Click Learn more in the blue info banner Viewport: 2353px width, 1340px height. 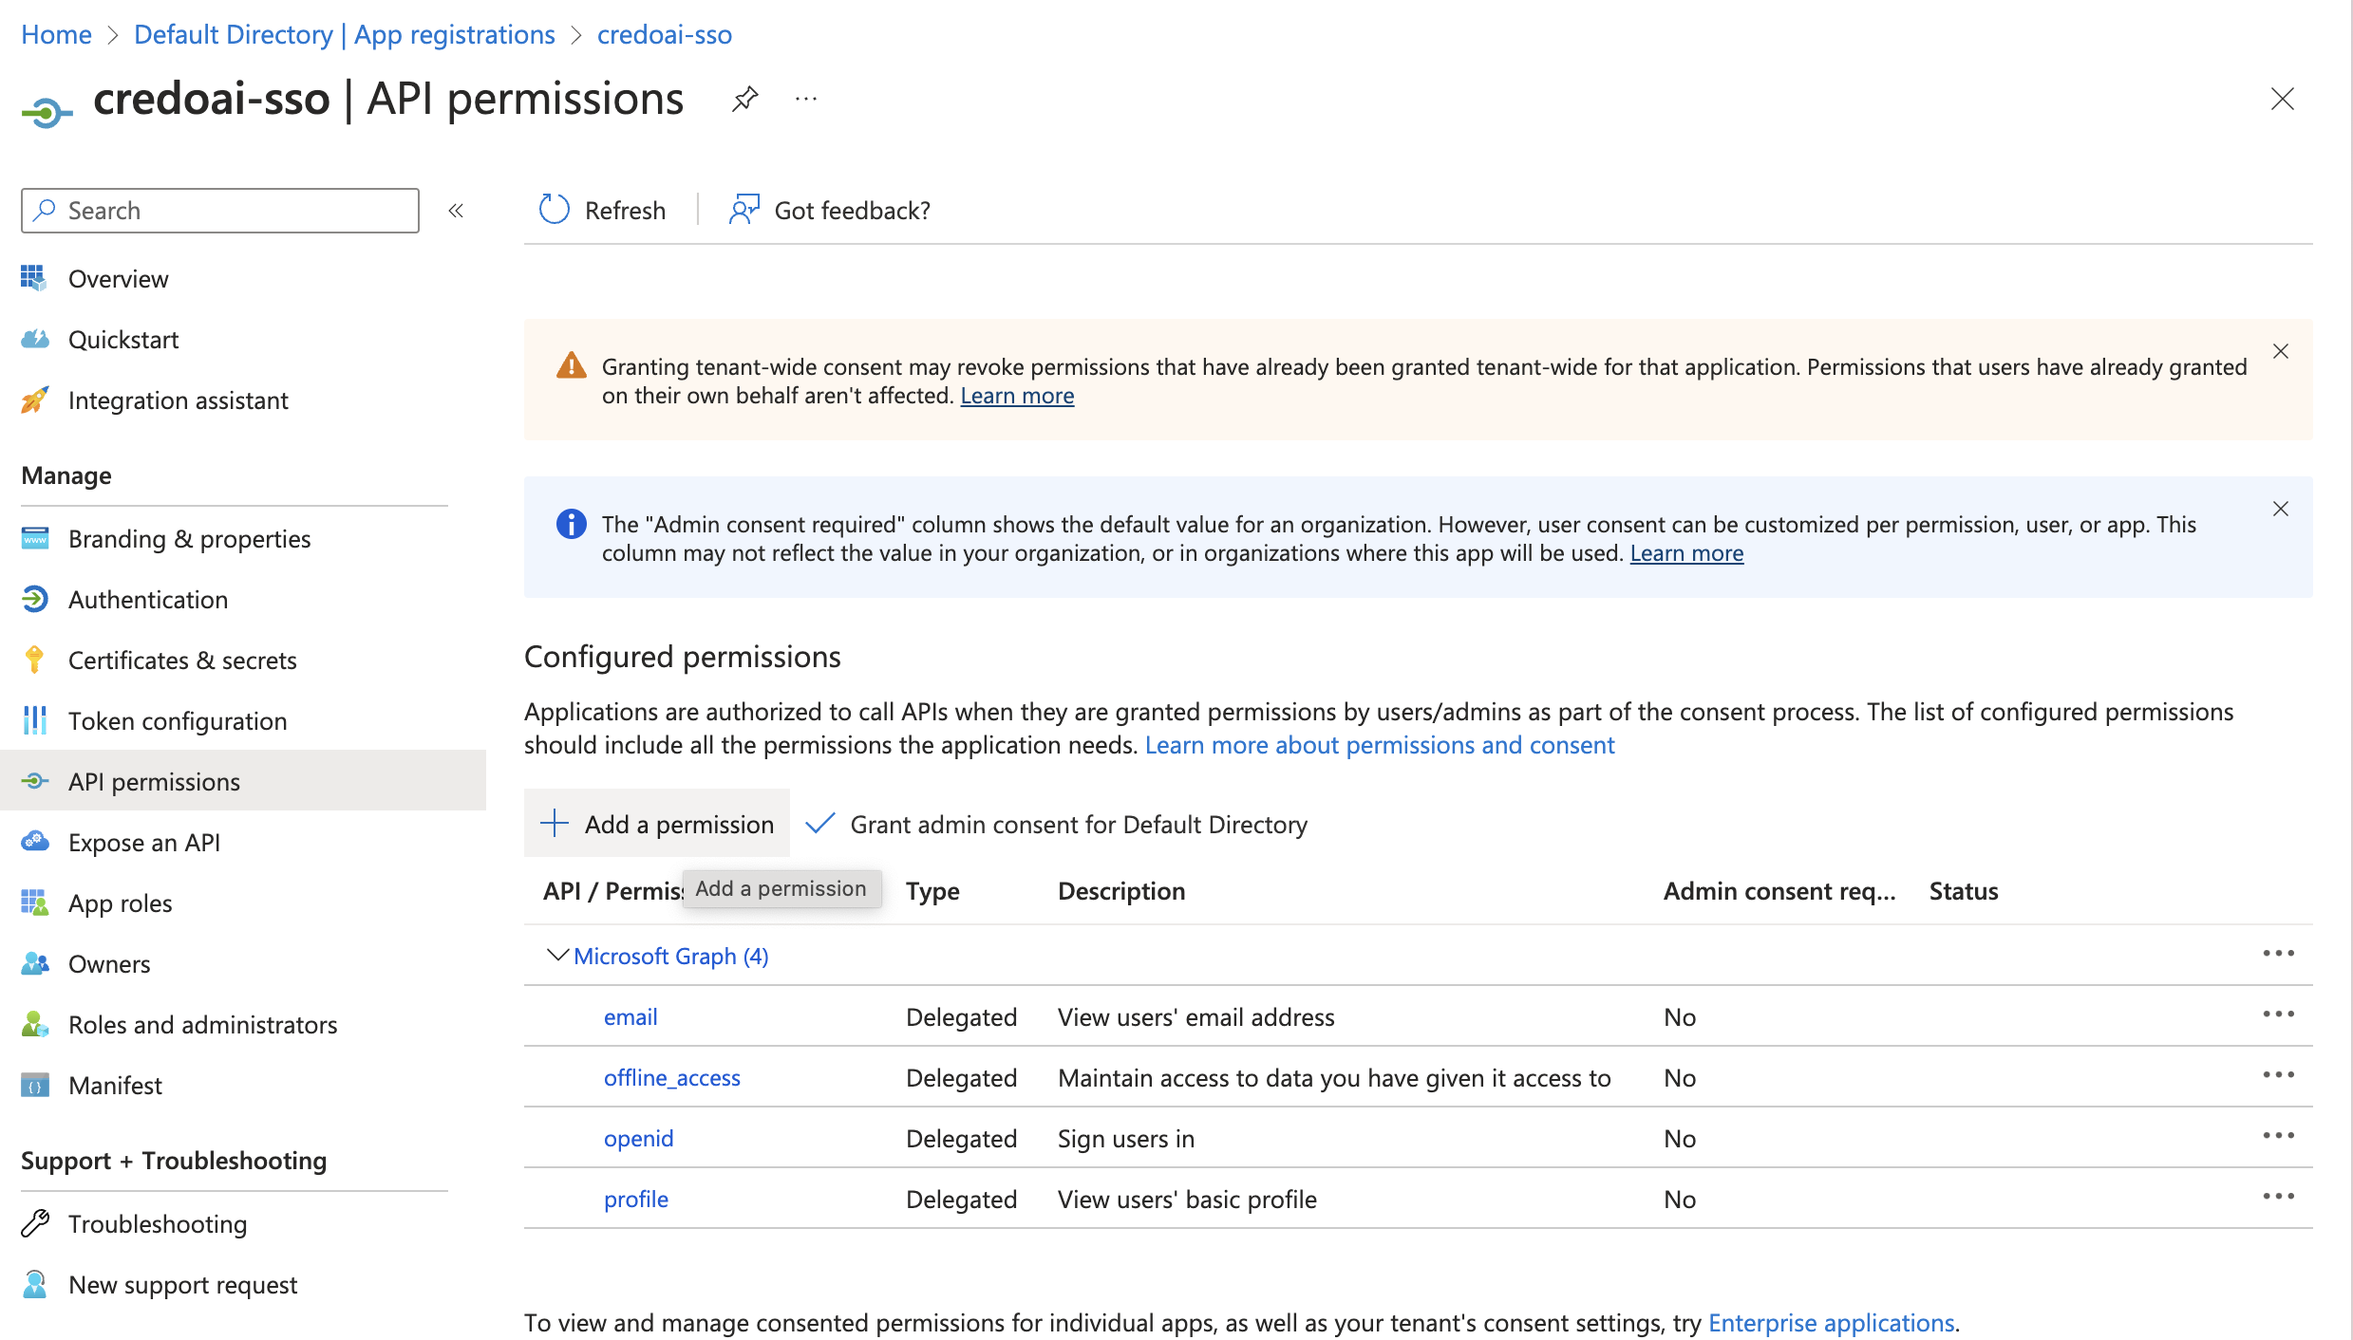coord(1686,552)
